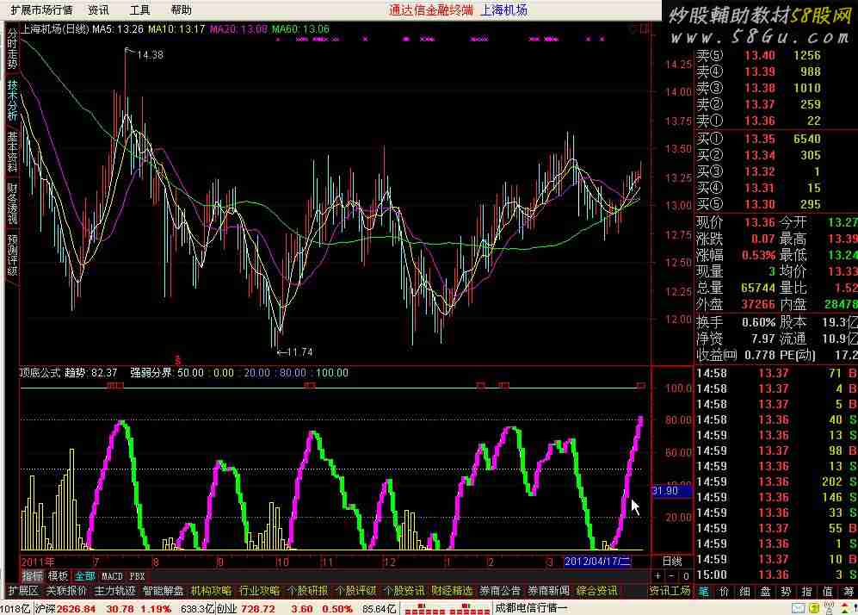This screenshot has width=858, height=615.
Task: Click the 上海机场(日线) chart title
Action: 55,29
